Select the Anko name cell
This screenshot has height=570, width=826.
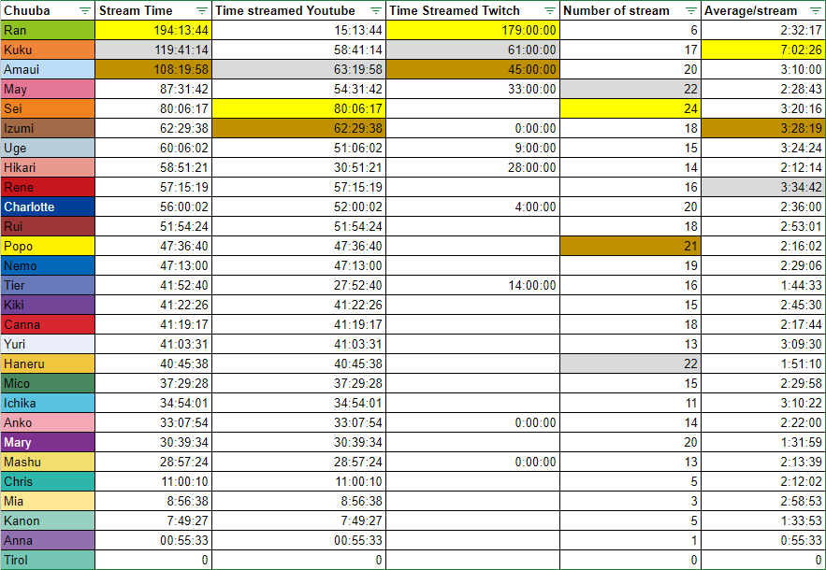[x=48, y=422]
